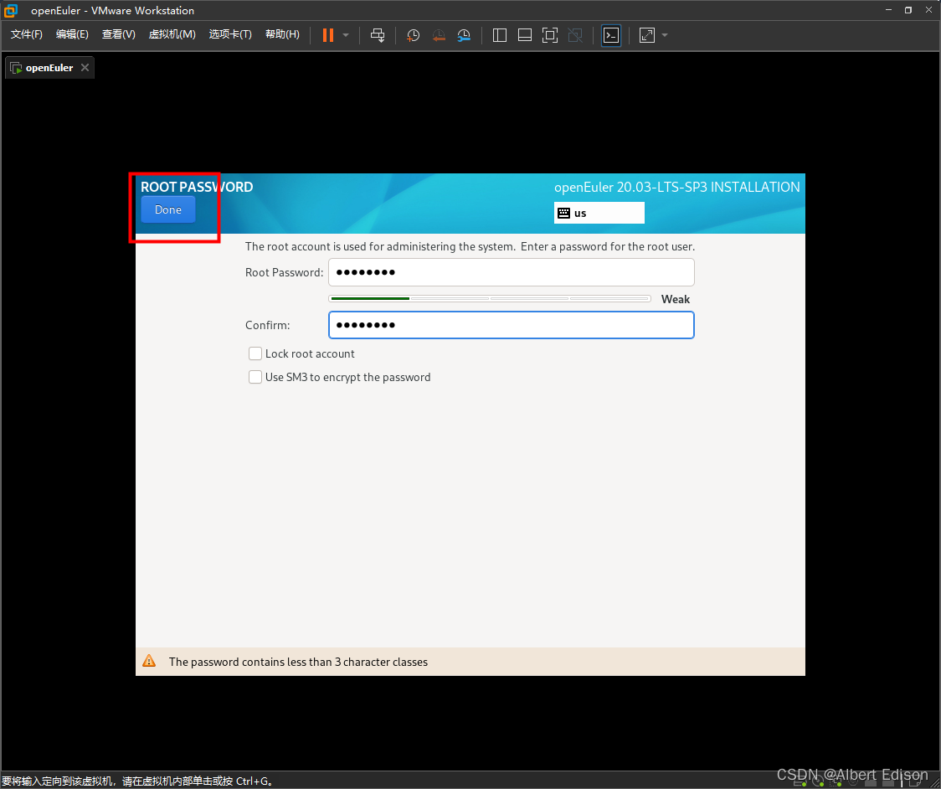The height and width of the screenshot is (789, 941).
Task: Send Ctrl+Alt+Del to the guest
Action: pyautogui.click(x=378, y=34)
